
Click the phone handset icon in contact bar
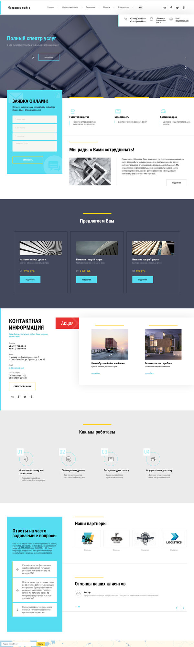126,19
